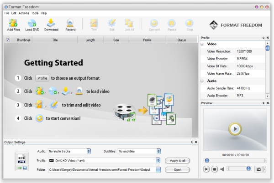
Task: Click the Edit toolbar icon
Action: 112,23
